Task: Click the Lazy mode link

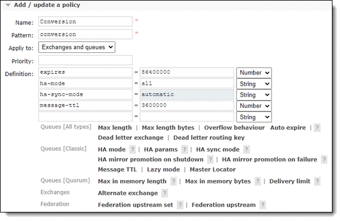Action: 163,169
